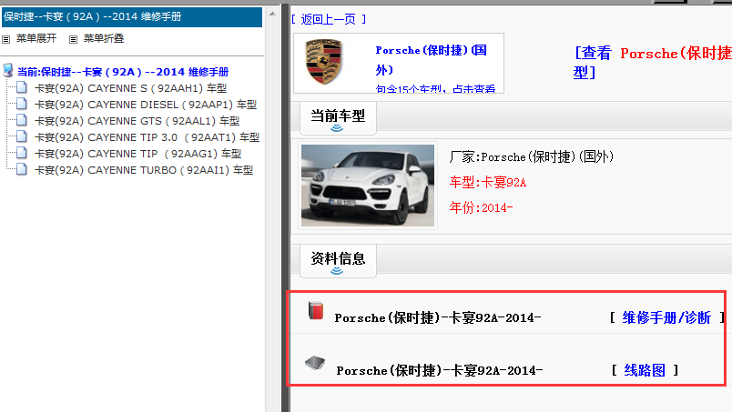Click the left panel scroll-up arrow
This screenshot has width=732, height=412.
[272, 14]
